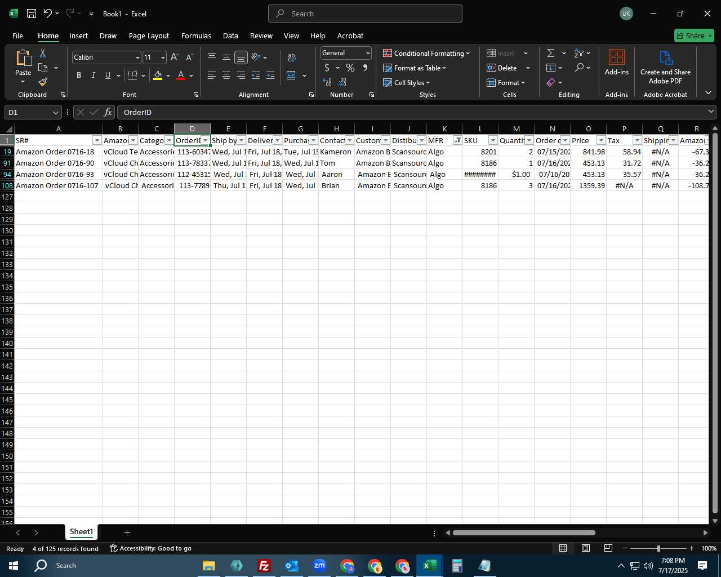This screenshot has height=577, width=721.
Task: Expand Conditional Formatting menu
Action: (x=426, y=53)
